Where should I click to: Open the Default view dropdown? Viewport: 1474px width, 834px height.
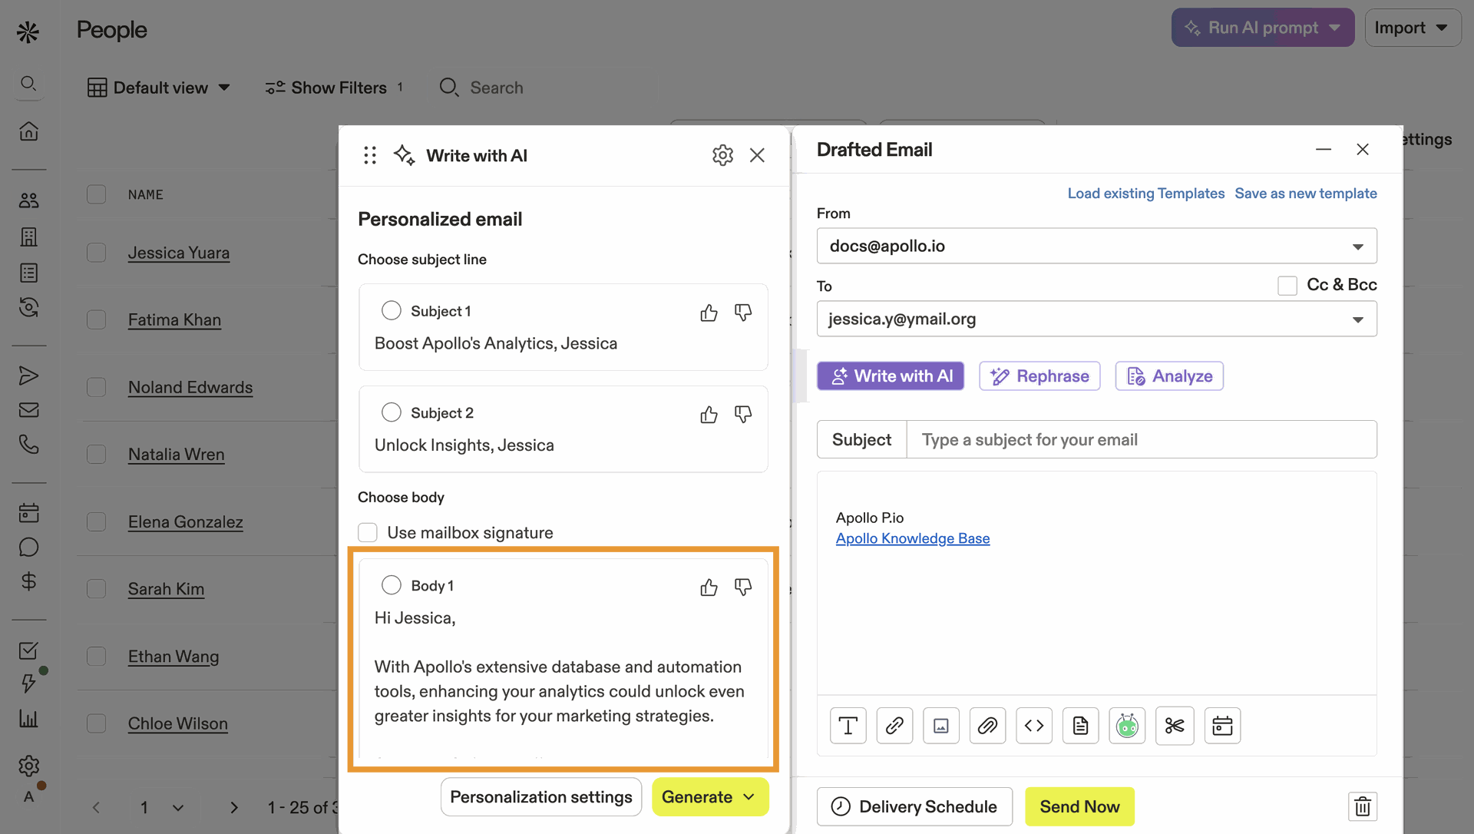(160, 88)
